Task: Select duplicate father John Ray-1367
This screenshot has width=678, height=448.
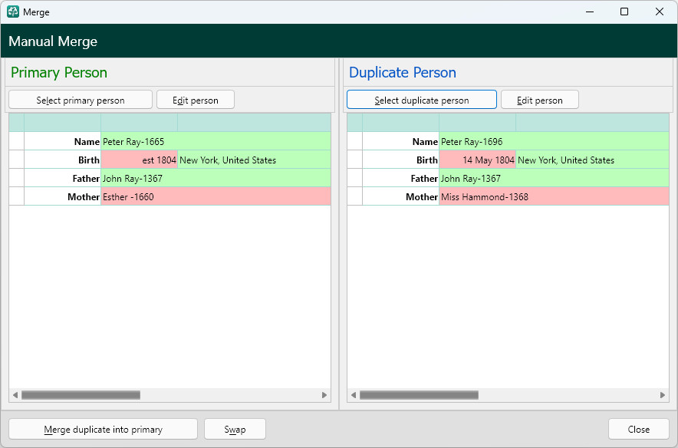Action: (x=554, y=178)
